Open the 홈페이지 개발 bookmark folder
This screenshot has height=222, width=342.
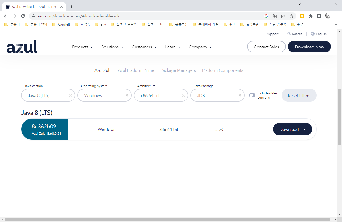click(206, 24)
